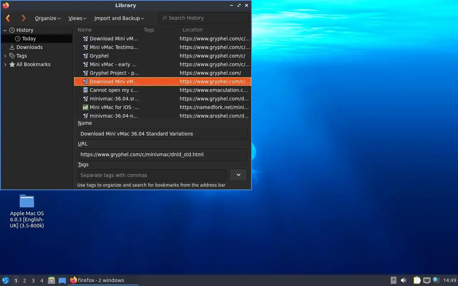458x286 pixels.
Task: Click the https://namedfork.net/mini... location cell
Action: tap(214, 107)
